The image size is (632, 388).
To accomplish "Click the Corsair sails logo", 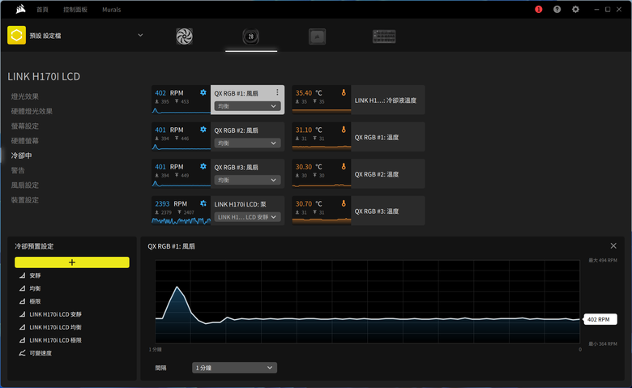I will [20, 9].
